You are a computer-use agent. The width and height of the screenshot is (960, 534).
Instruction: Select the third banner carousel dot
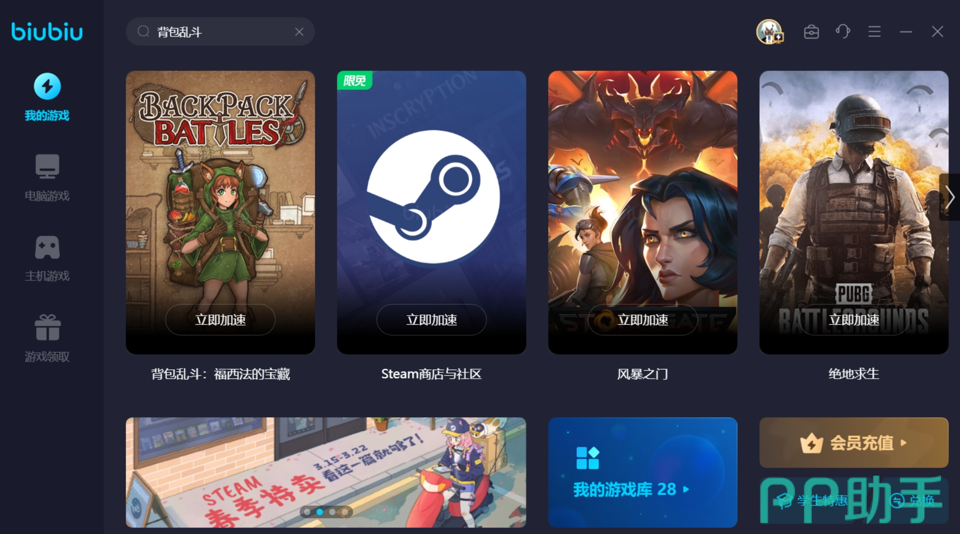332,512
